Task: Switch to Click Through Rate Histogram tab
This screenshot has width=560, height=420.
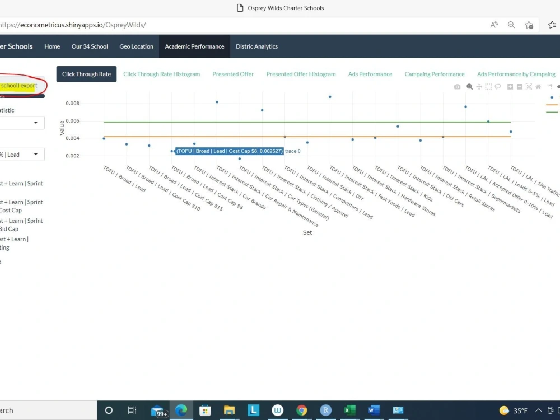Action: tap(162, 74)
